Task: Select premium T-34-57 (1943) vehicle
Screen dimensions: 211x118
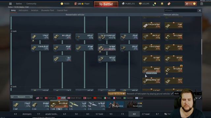Action: click(151, 48)
